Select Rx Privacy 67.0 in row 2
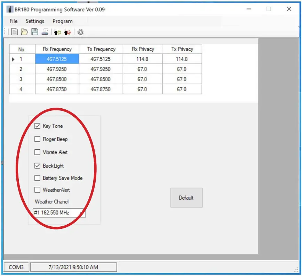Viewport: 302px width, 276px height. point(143,69)
